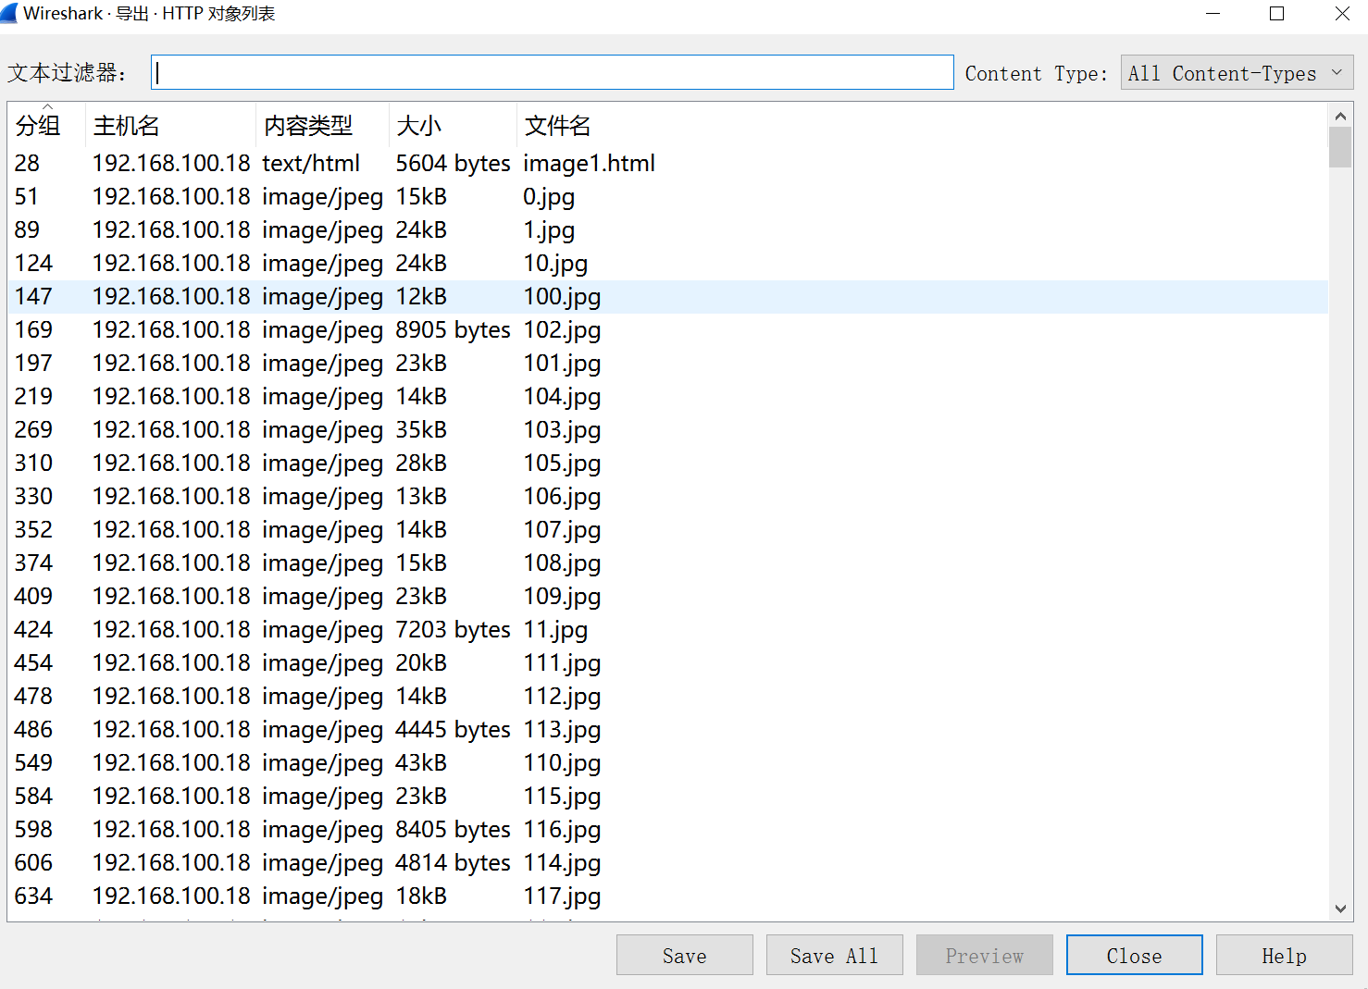Click packet number 28
The height and width of the screenshot is (989, 1368).
click(x=27, y=163)
